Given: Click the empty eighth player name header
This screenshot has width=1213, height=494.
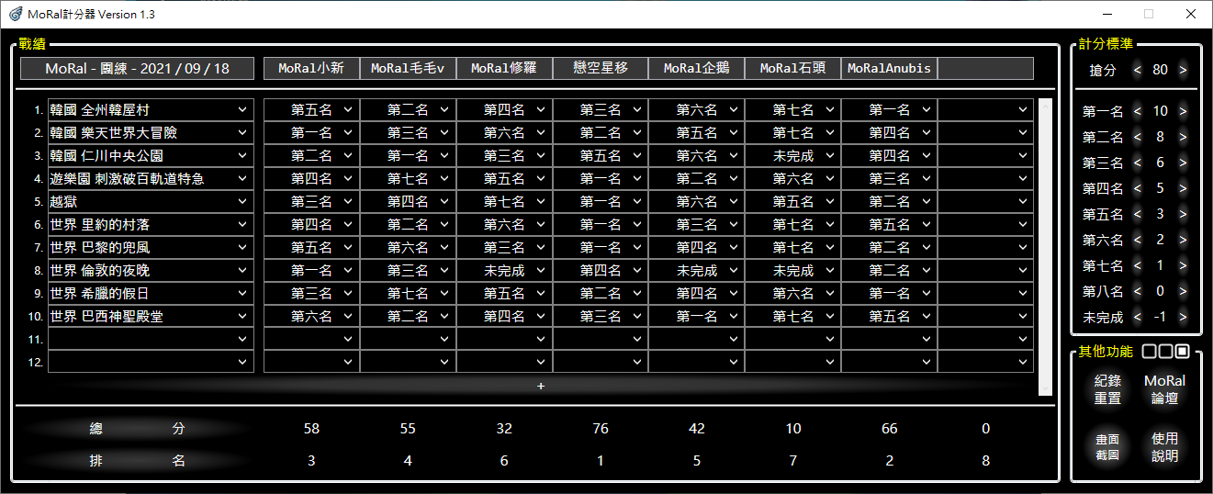Looking at the screenshot, I should [985, 69].
